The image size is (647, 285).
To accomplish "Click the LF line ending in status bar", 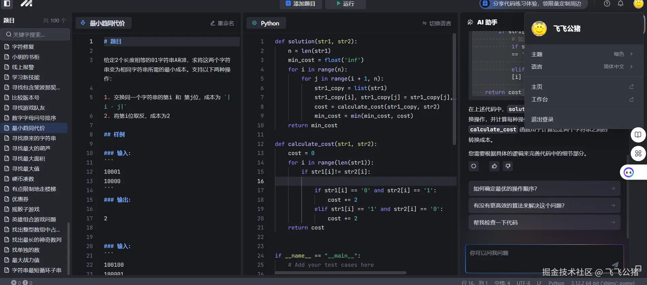I will pos(539,283).
